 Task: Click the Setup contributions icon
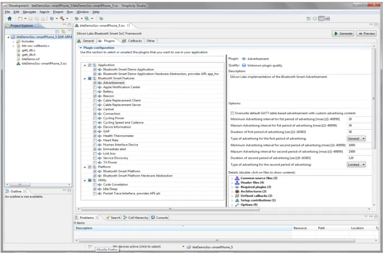point(237,200)
